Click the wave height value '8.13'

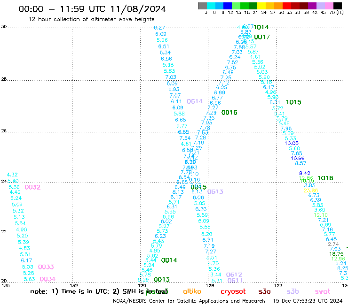(178, 192)
